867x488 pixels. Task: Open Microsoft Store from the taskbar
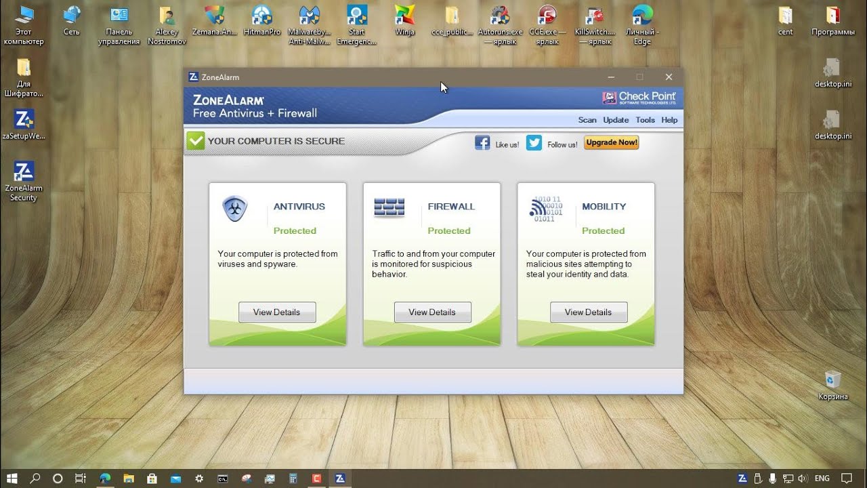pos(151,479)
